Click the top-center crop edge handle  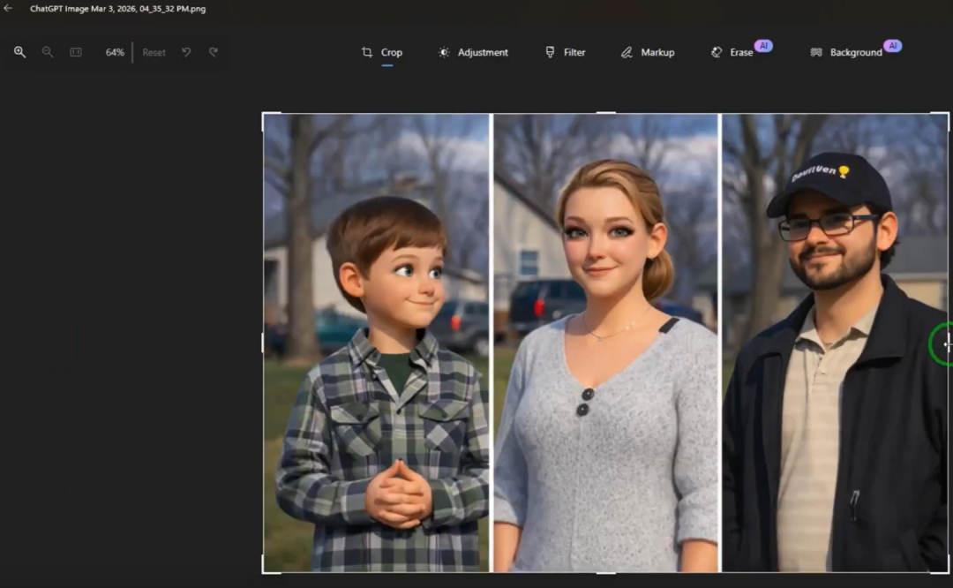(605, 113)
